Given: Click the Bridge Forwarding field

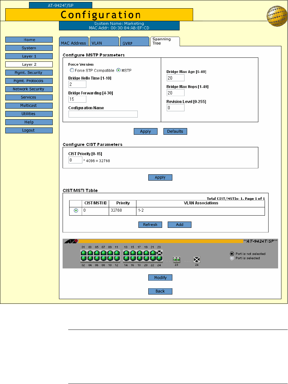Looking at the screenshot, I should [x=77, y=99].
